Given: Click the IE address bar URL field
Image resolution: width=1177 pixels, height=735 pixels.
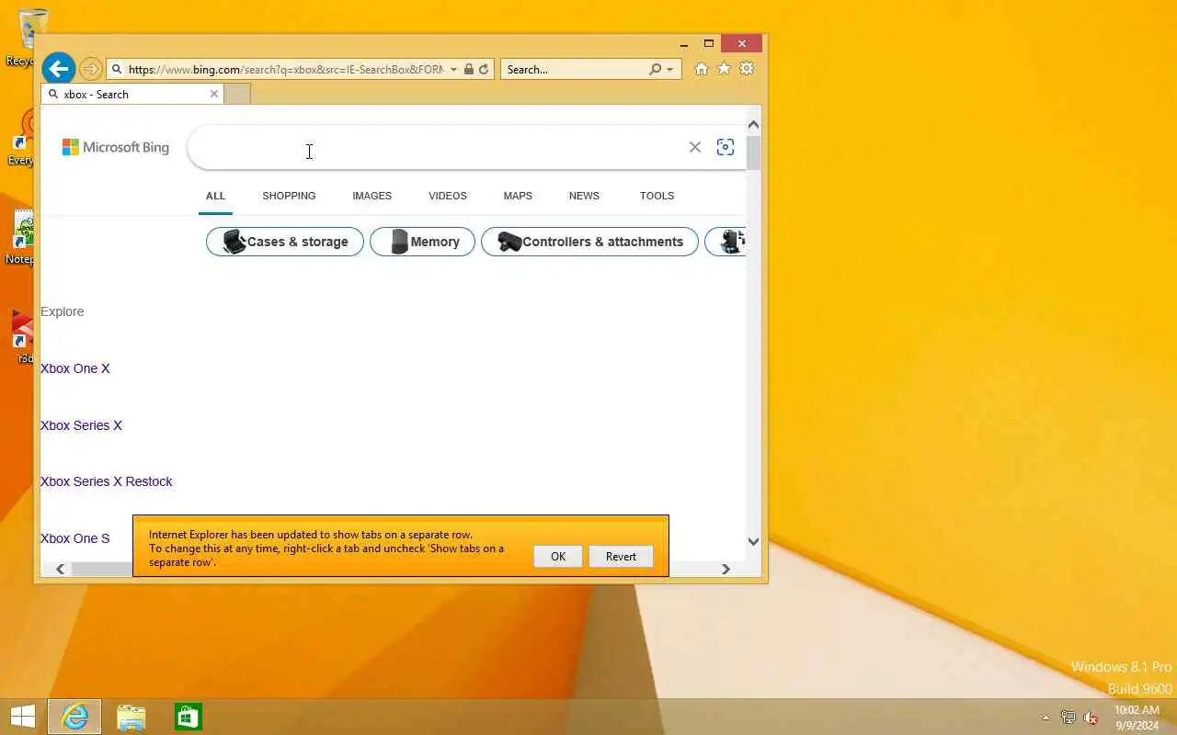Looking at the screenshot, I should pyautogui.click(x=285, y=69).
